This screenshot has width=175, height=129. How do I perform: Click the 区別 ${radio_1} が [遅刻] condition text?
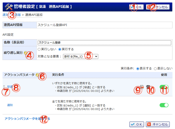[81, 105]
